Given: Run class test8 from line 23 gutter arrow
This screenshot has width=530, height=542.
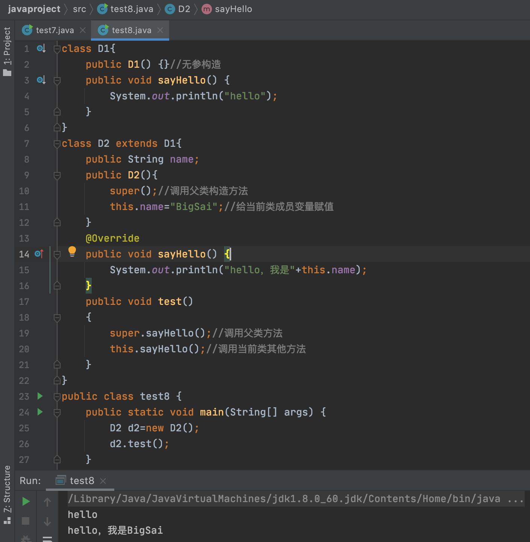Looking at the screenshot, I should point(40,396).
